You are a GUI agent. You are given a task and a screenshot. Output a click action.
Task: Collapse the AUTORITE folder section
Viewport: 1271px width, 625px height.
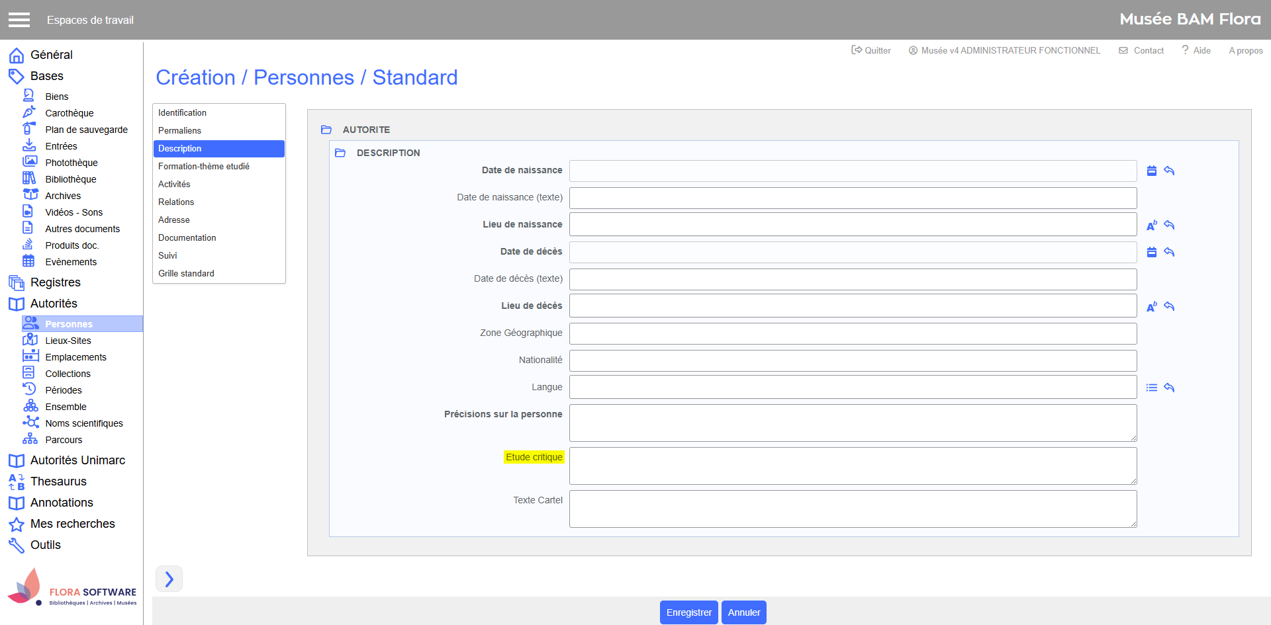tap(326, 130)
